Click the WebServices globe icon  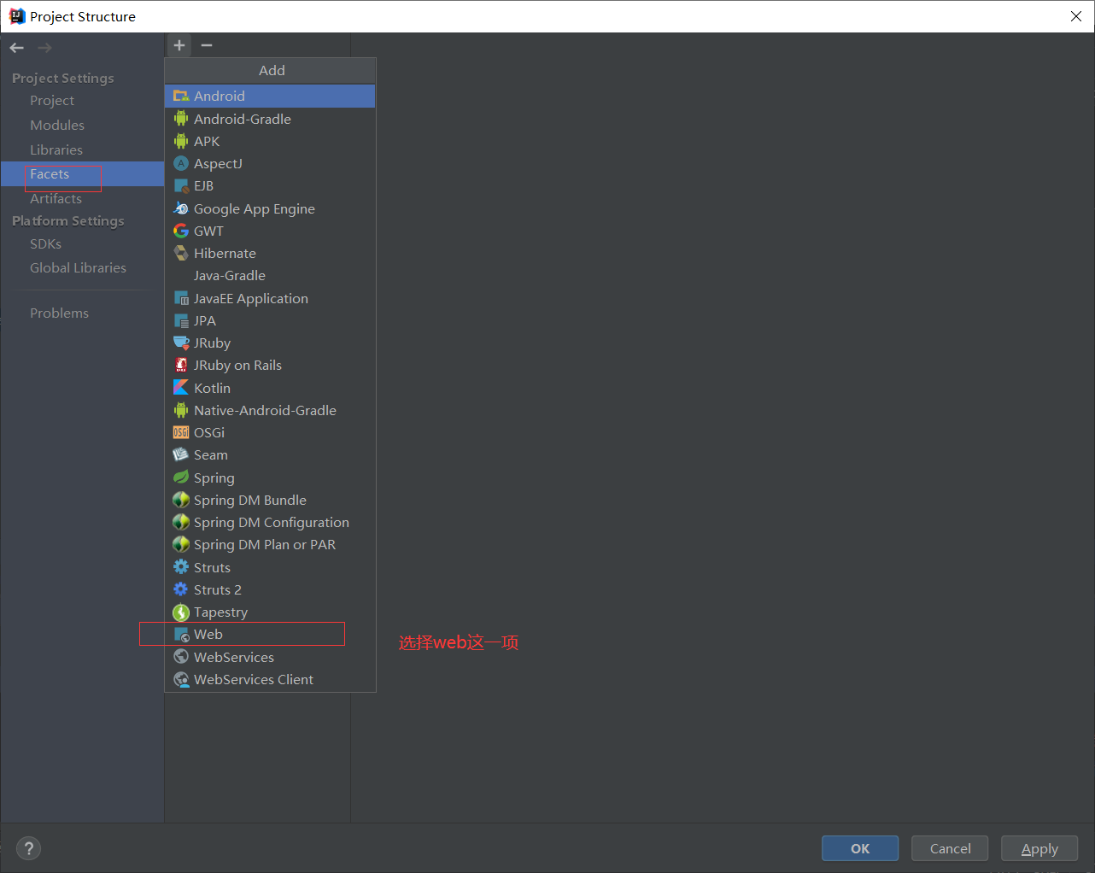[181, 657]
